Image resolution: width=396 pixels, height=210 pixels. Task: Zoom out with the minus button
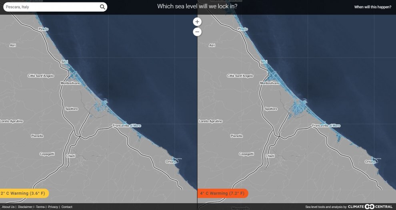[197, 32]
